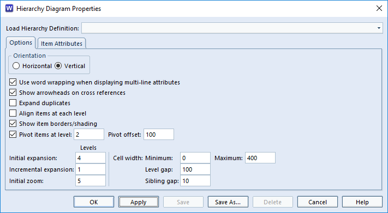Click the Pivot items at level field
388x213 pixels.
coord(89,135)
